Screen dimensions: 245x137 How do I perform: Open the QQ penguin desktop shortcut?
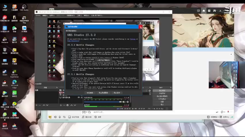click(5, 83)
